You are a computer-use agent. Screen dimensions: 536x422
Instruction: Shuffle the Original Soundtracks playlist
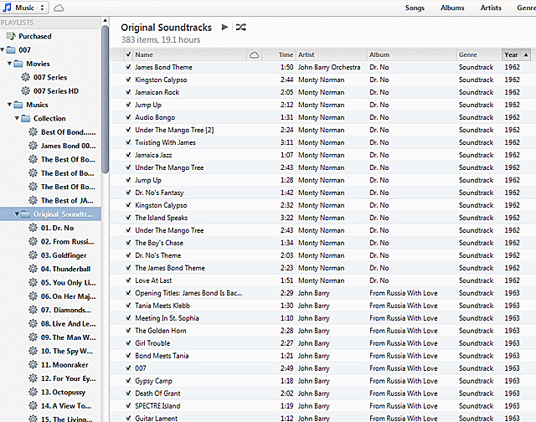[x=241, y=27]
